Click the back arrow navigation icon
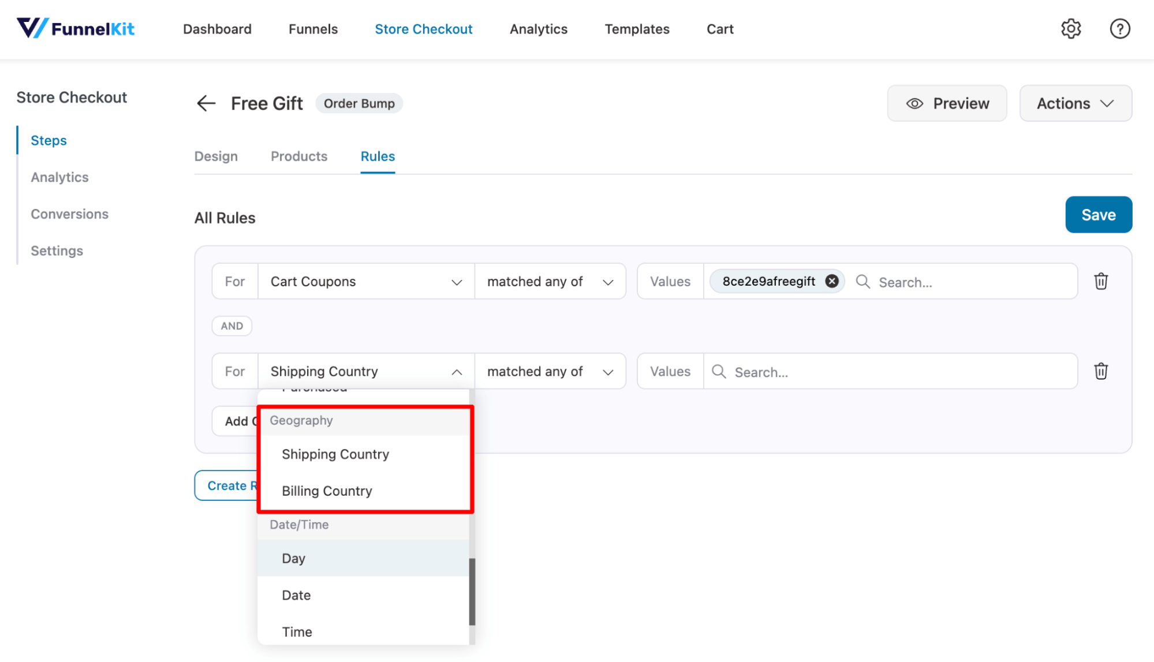Screen dimensions: 1154x662 (204, 103)
